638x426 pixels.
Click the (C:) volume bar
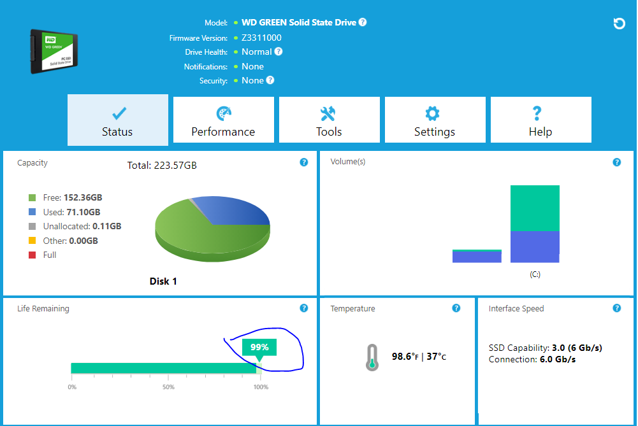535,224
